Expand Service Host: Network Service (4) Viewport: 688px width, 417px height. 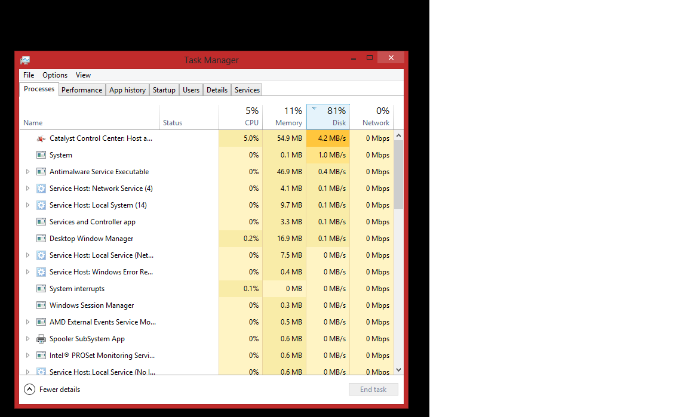[27, 189]
